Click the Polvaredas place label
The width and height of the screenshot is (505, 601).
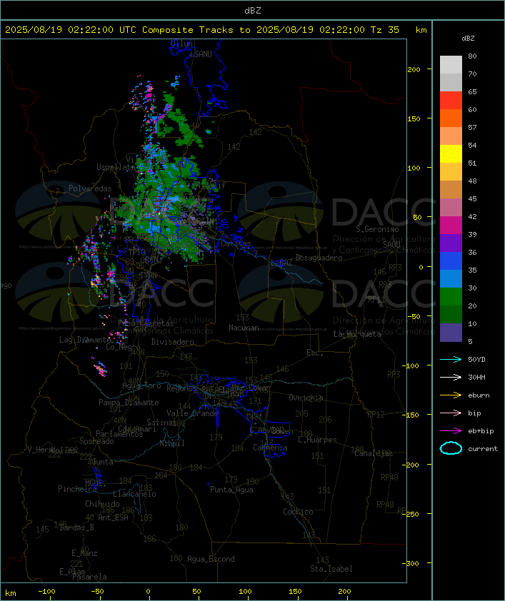pyautogui.click(x=90, y=188)
